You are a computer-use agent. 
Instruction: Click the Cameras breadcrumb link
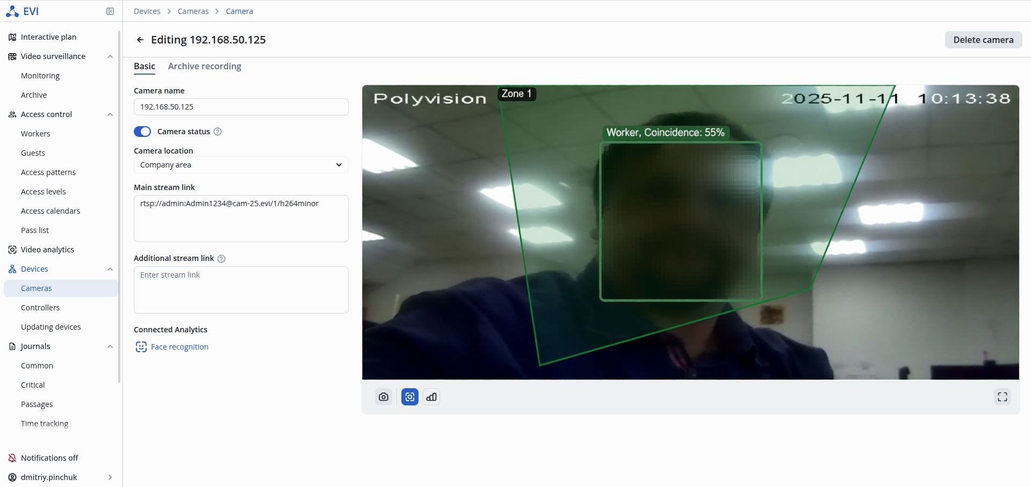click(x=193, y=11)
